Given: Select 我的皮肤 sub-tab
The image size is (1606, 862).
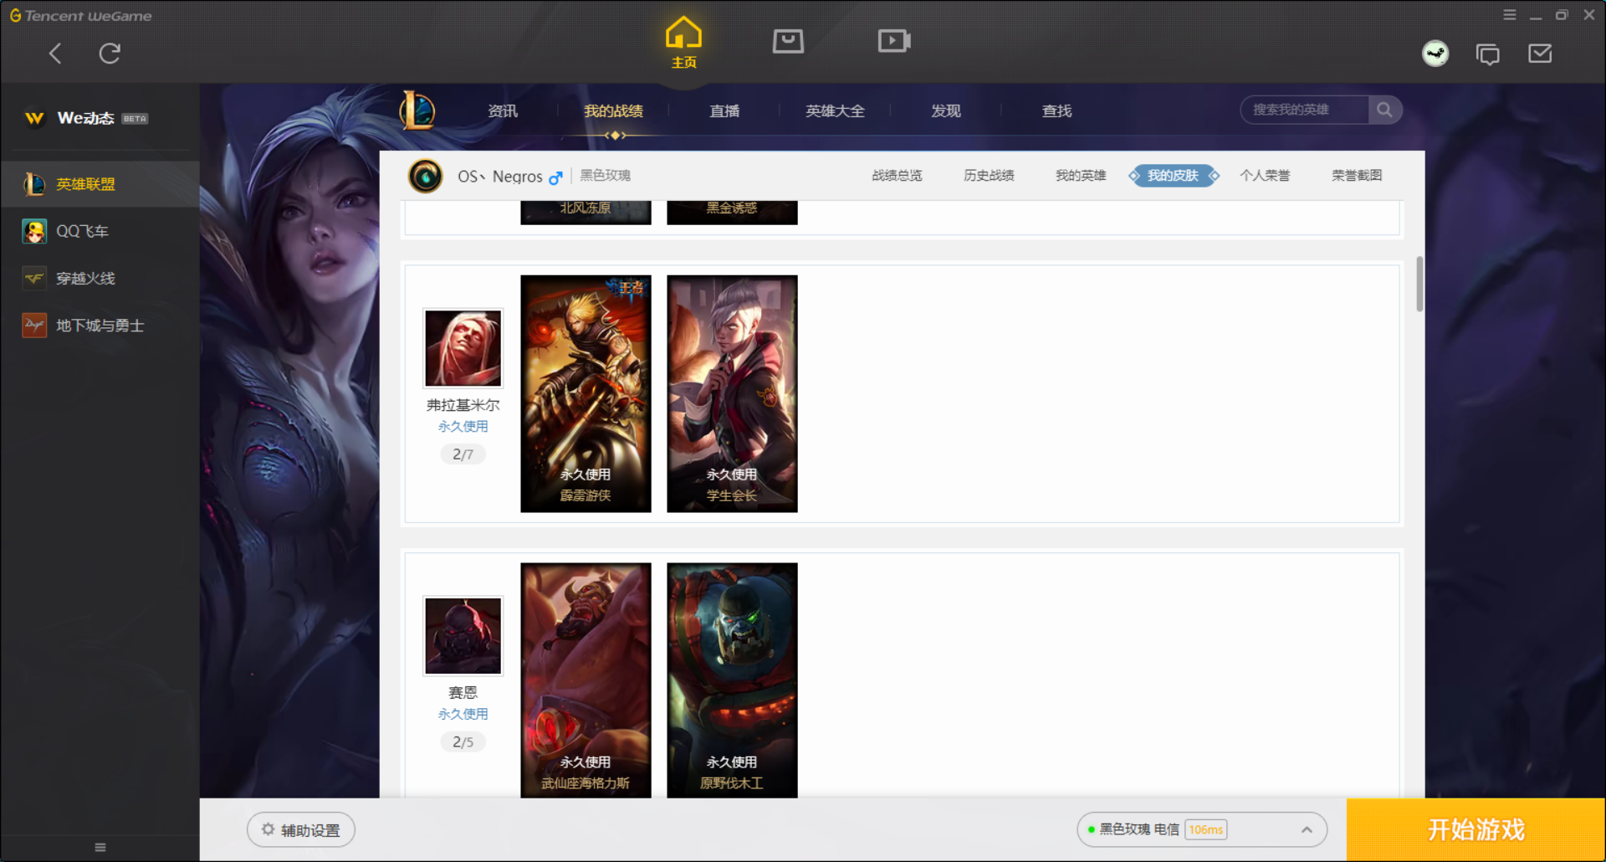Looking at the screenshot, I should pos(1174,176).
